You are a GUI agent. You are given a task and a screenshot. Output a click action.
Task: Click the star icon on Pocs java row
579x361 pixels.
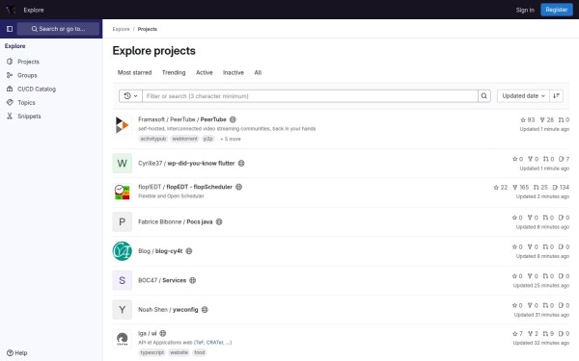click(x=514, y=218)
